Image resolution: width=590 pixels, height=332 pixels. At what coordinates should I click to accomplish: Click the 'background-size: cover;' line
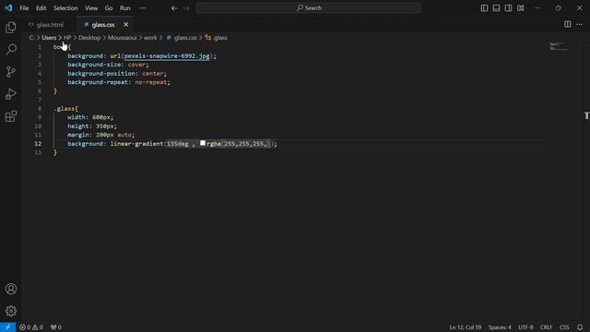(x=109, y=65)
